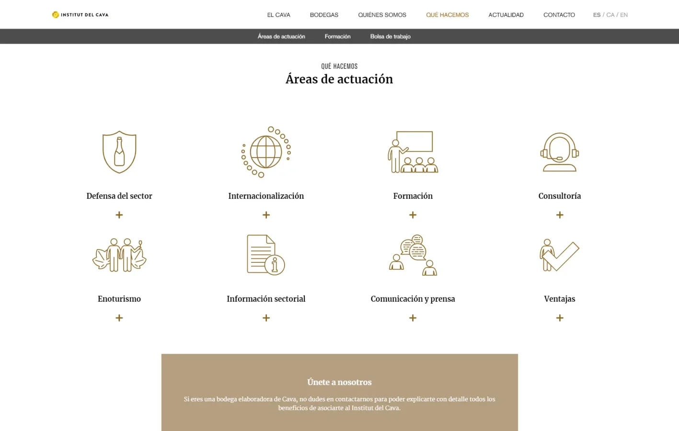Switch language to CA
This screenshot has height=431, width=679.
610,15
